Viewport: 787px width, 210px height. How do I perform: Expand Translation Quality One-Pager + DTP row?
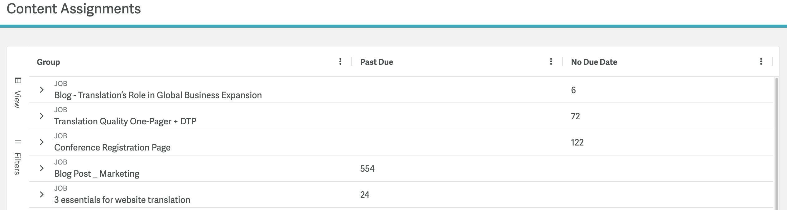[41, 116]
